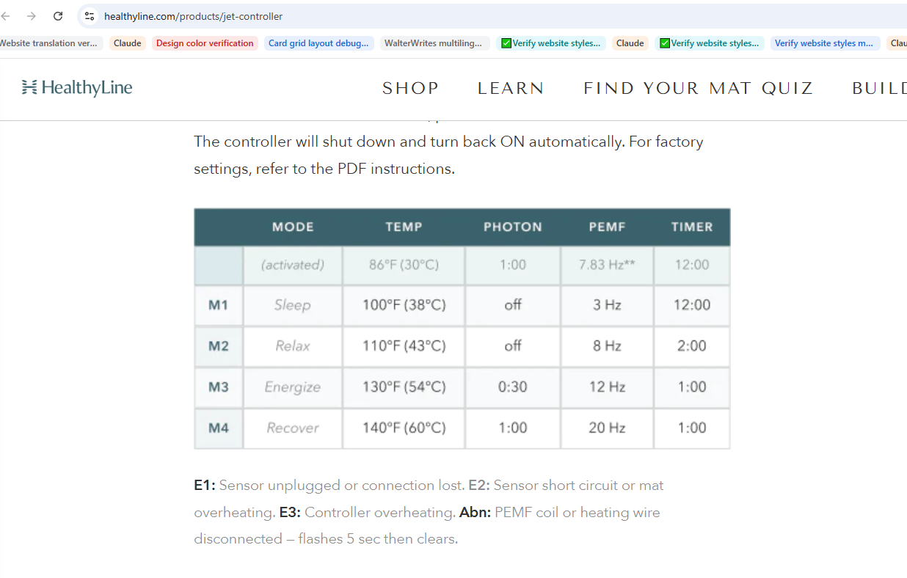Click the photon 'off' cell in Relax row
907x578 pixels.
point(512,346)
